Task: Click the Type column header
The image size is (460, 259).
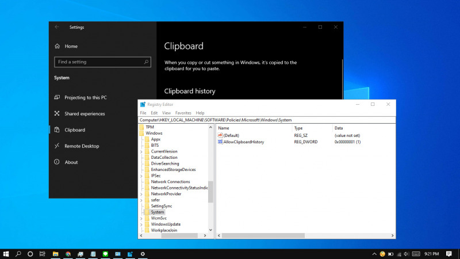Action: [x=298, y=128]
